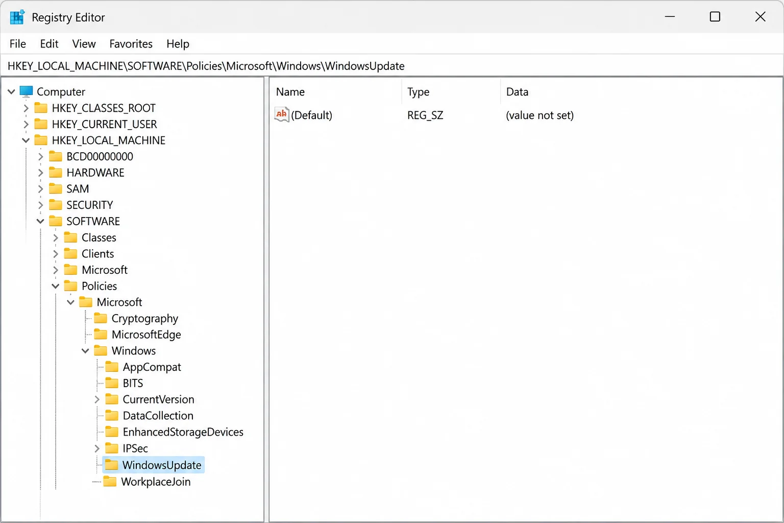Open the Edit menu
Viewport: 784px width, 523px height.
click(x=50, y=44)
